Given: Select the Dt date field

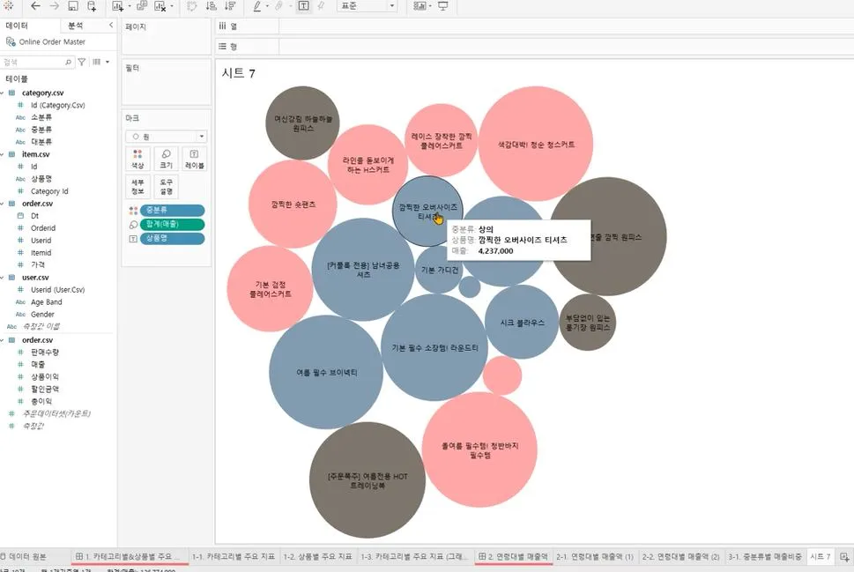Looking at the screenshot, I should point(35,216).
